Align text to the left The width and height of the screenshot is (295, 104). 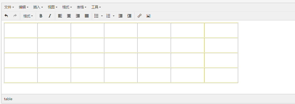[x=60, y=16]
